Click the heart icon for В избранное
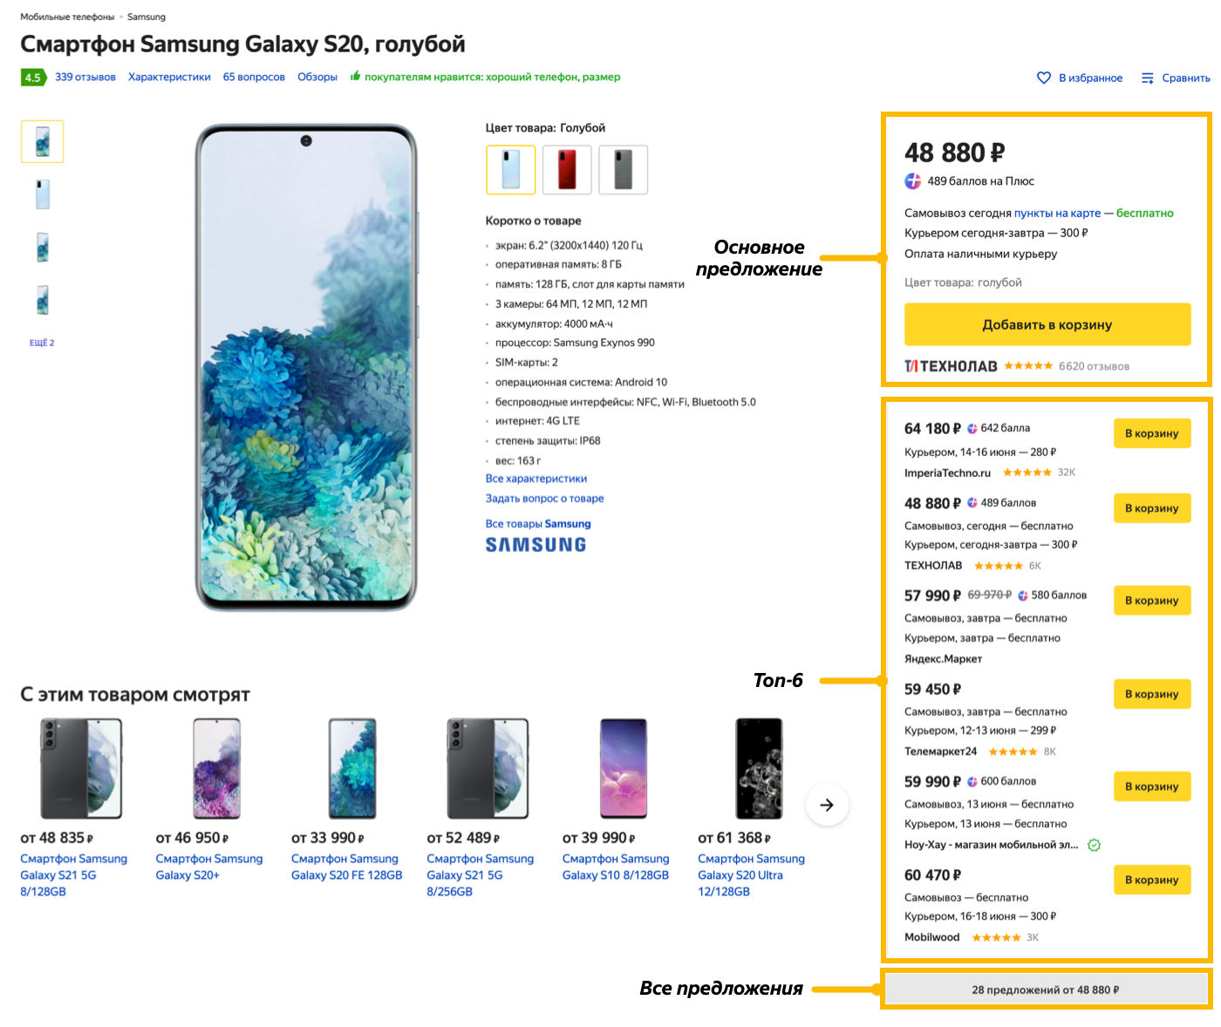This screenshot has height=1027, width=1221. 1043,78
